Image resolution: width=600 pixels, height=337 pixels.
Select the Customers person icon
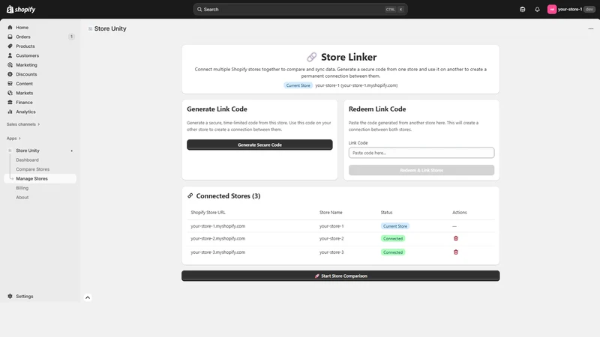pos(10,55)
